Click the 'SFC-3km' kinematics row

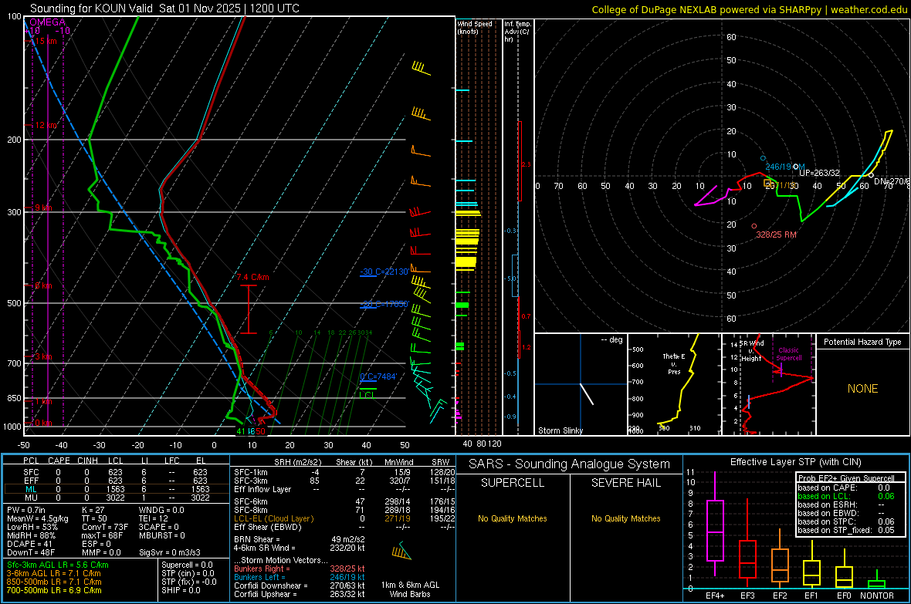[344, 481]
